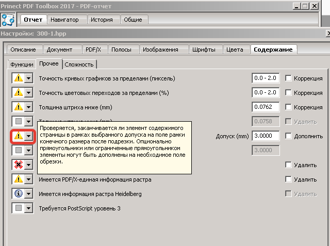Screen dimensions: 330x246
Task: Open the Общие tab
Action: pos(133,20)
